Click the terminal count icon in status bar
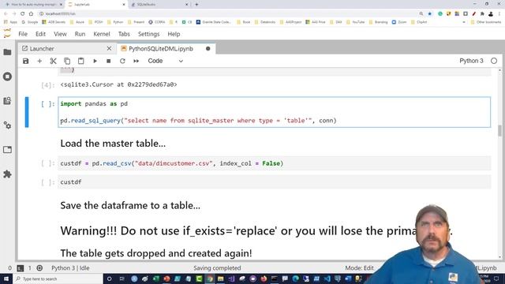 pyautogui.click(x=21, y=268)
